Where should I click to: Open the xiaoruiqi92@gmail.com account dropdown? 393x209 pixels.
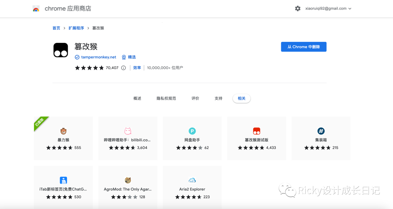click(x=328, y=8)
